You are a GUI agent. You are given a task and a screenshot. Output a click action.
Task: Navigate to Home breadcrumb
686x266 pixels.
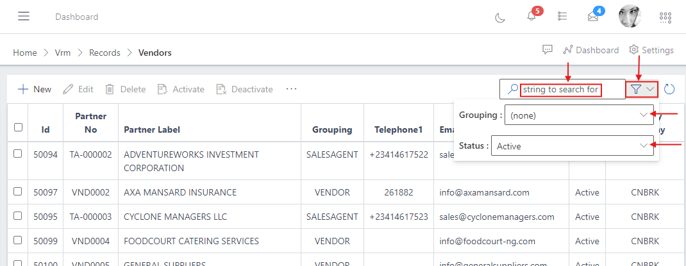24,53
